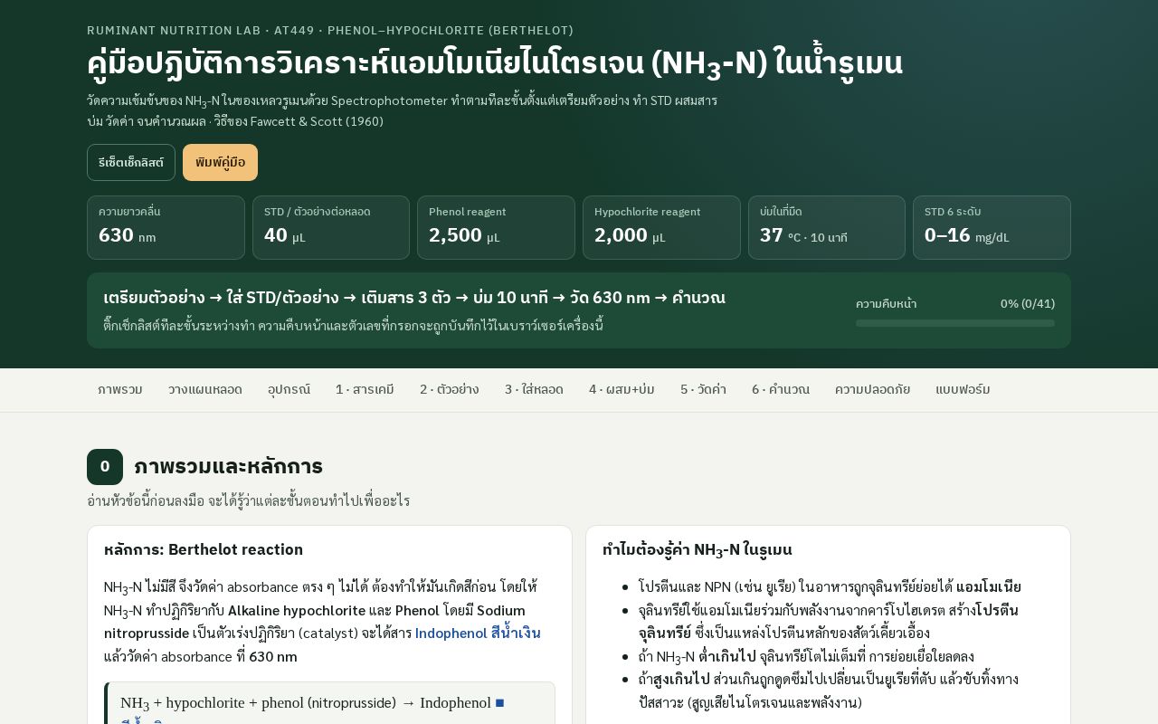Viewport: 1158px width, 724px height.
Task: Select the อุปกรณ์ nav tab
Action: click(289, 389)
